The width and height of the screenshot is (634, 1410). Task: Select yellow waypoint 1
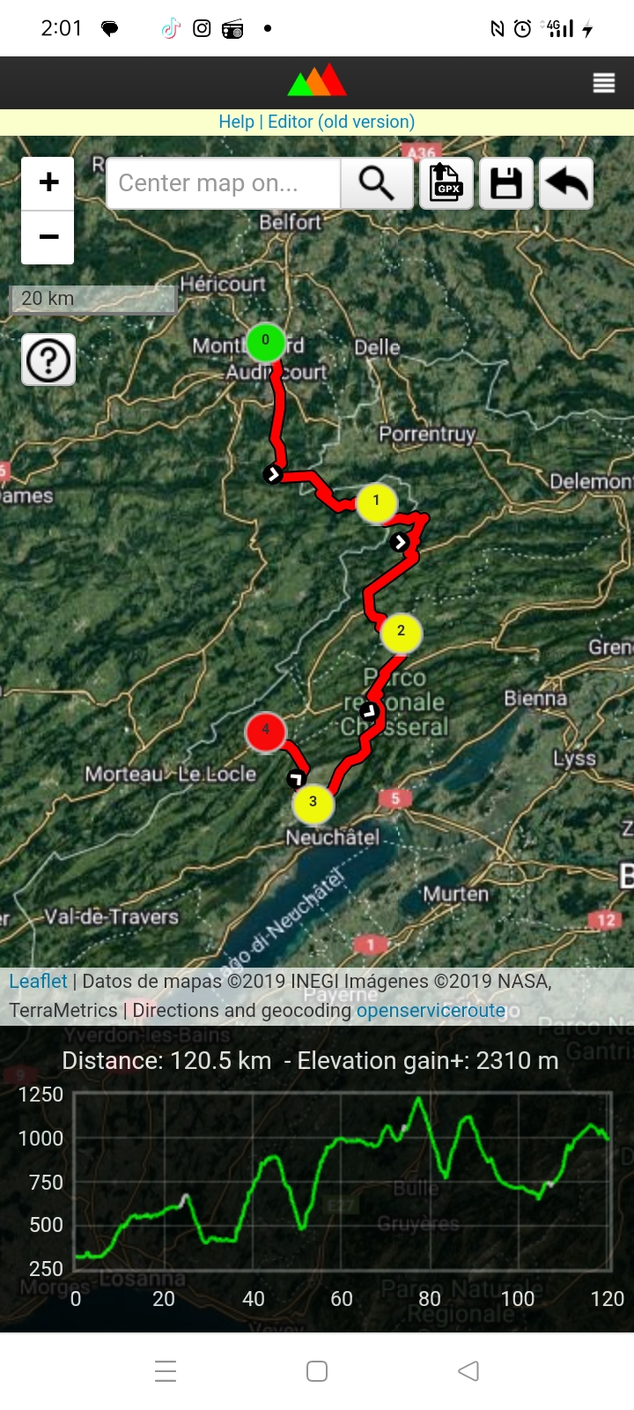pos(376,502)
